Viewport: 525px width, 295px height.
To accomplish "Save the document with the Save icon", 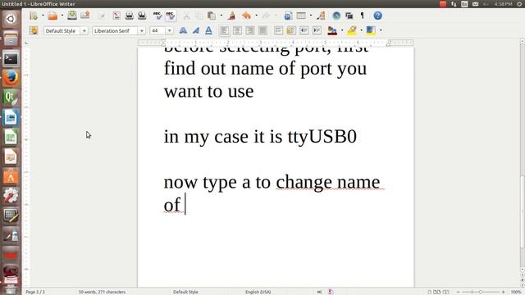I will click(72, 16).
